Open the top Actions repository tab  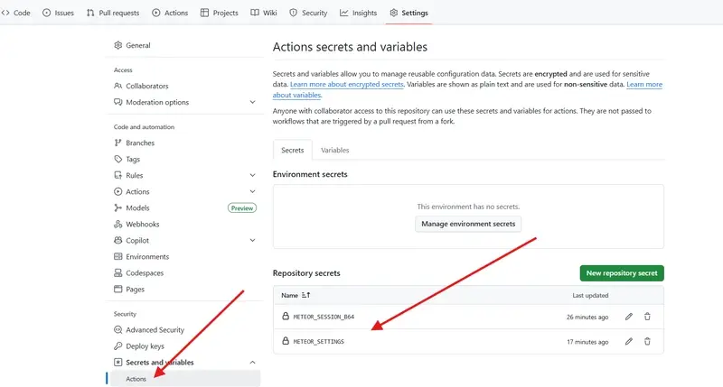pyautogui.click(x=170, y=13)
